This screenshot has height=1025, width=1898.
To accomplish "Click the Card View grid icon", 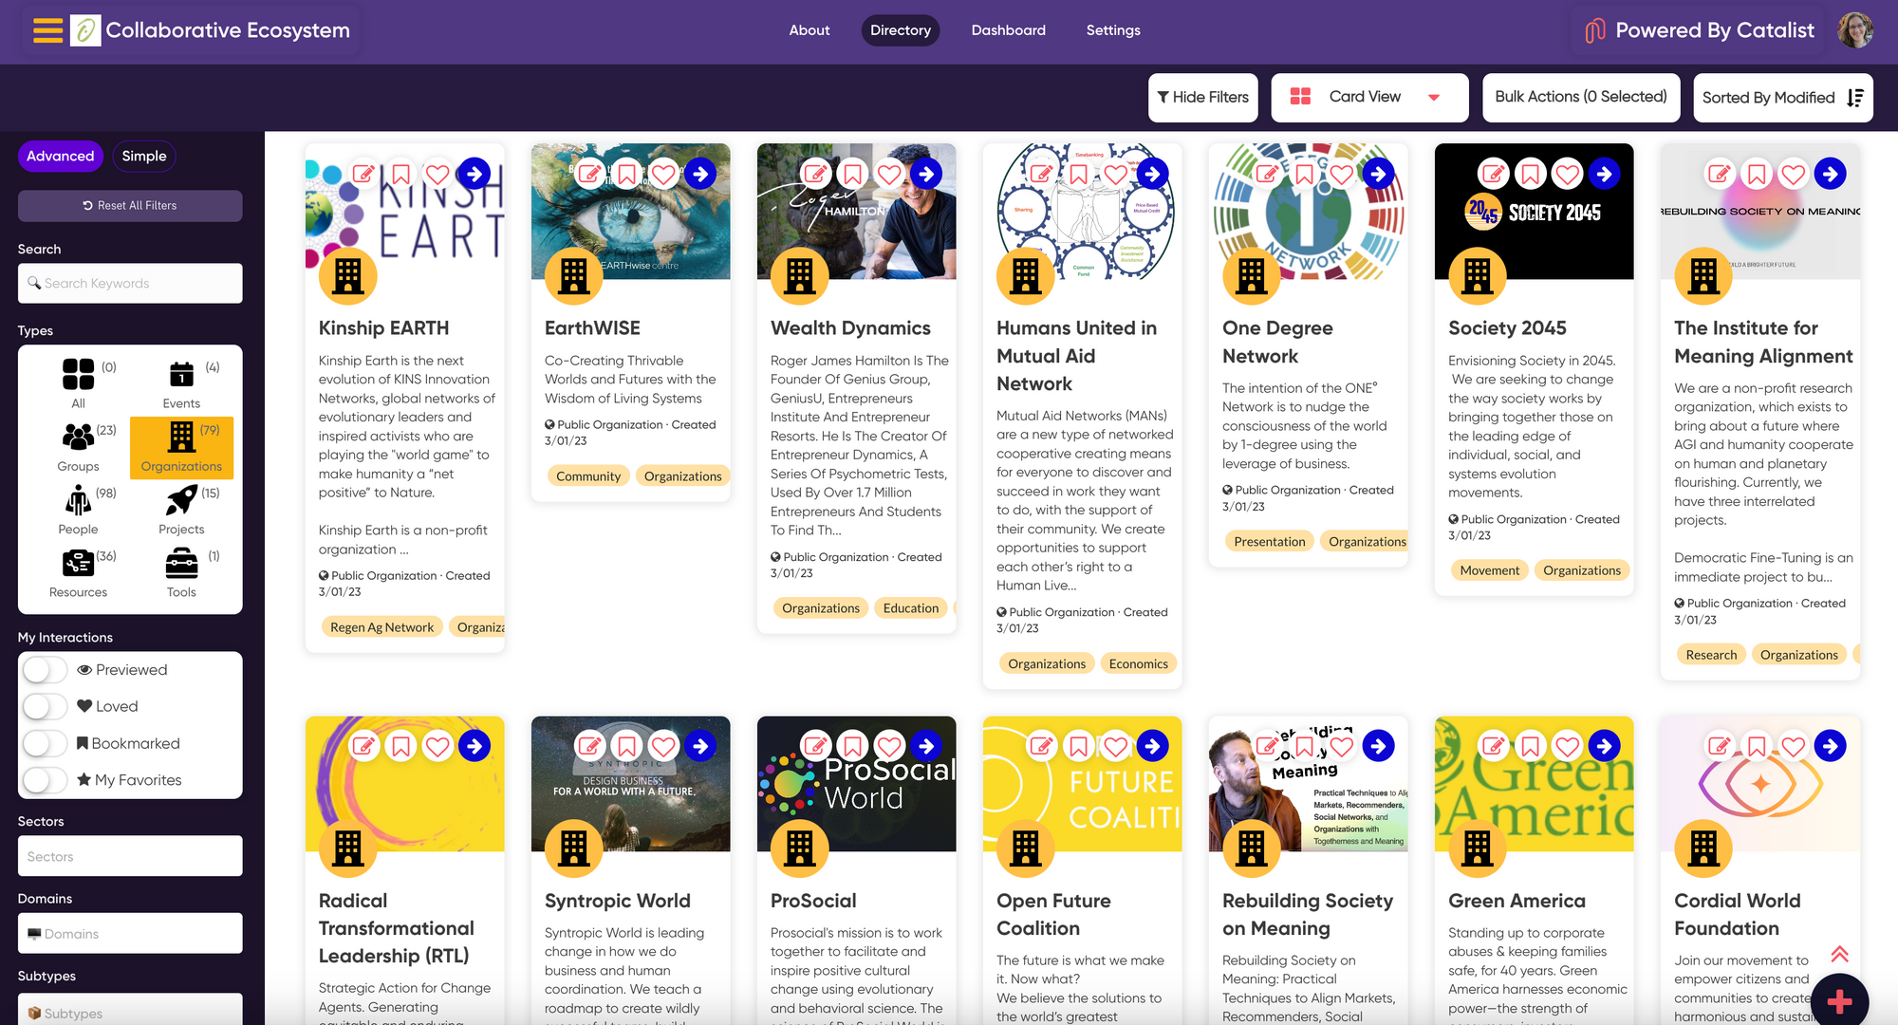I will pos(1301,97).
